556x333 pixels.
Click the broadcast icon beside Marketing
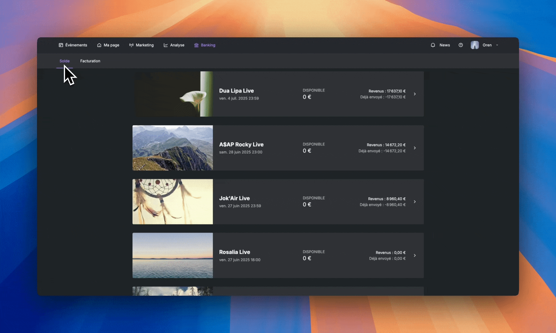[x=131, y=45]
